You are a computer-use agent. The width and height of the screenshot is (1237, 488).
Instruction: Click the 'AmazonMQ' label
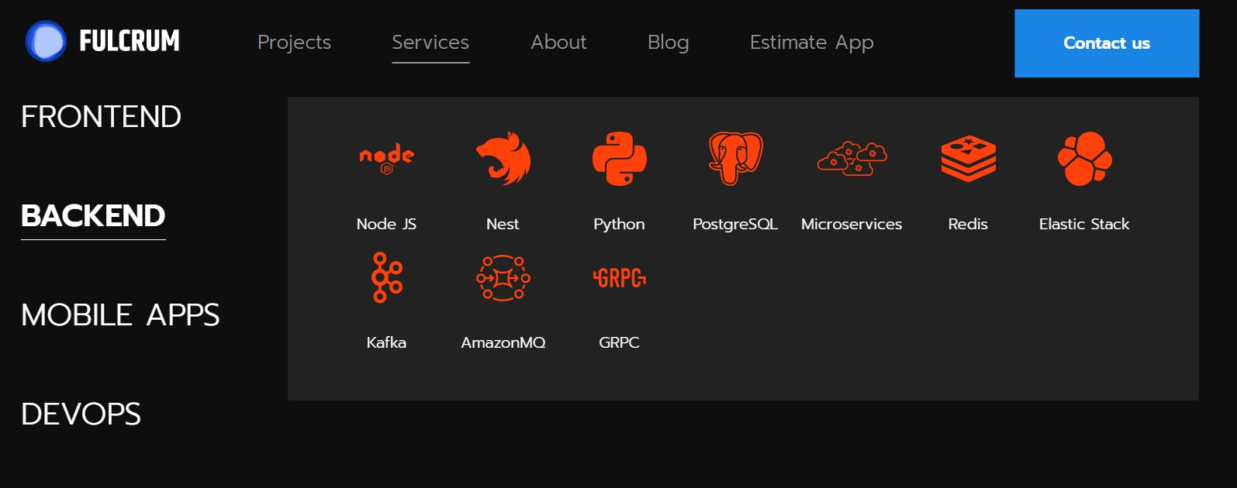pyautogui.click(x=503, y=342)
